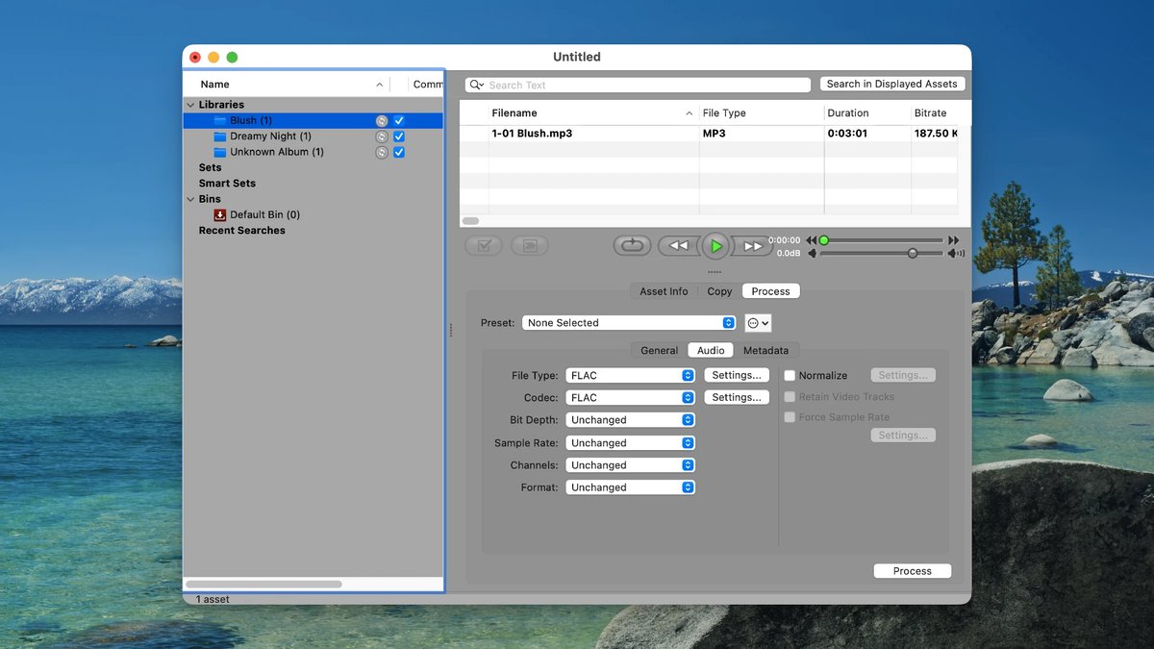The image size is (1154, 649).
Task: Open the Sample Rate dropdown
Action: coord(630,443)
